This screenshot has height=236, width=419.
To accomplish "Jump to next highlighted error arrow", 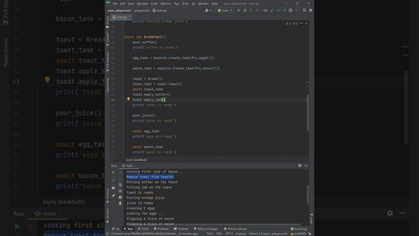I will pos(306,24).
